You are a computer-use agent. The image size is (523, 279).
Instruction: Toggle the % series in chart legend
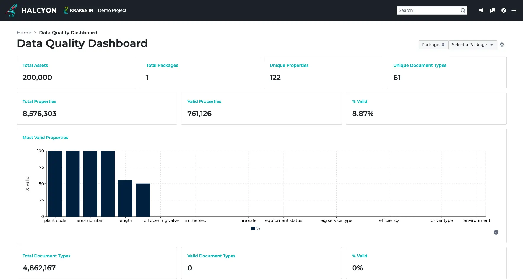coord(255,228)
